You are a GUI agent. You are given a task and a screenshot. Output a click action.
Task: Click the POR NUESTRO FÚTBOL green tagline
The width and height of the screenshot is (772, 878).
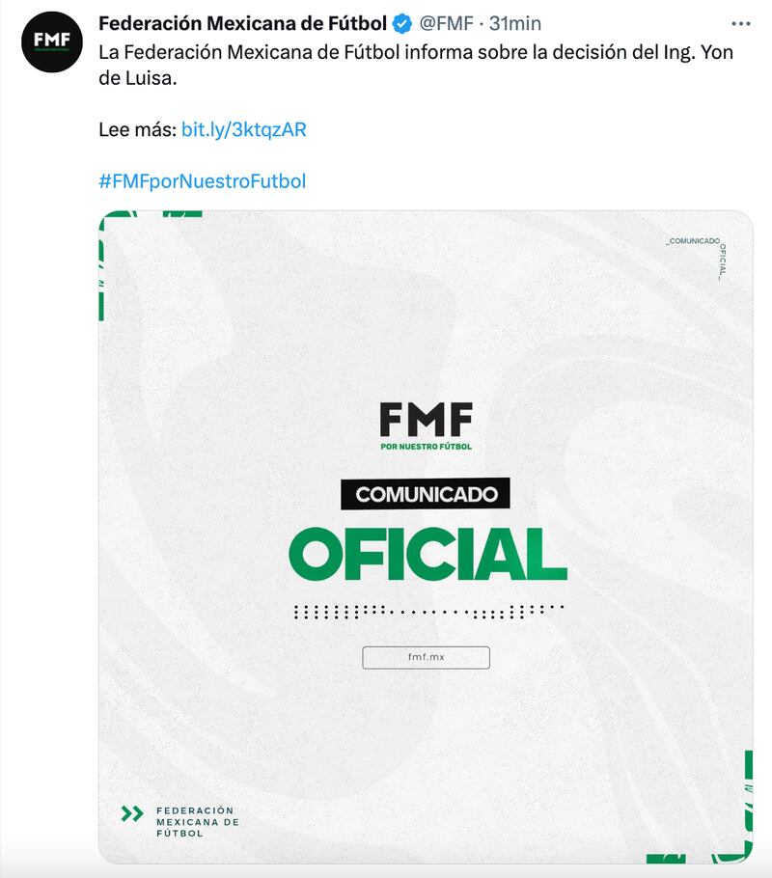(x=426, y=446)
